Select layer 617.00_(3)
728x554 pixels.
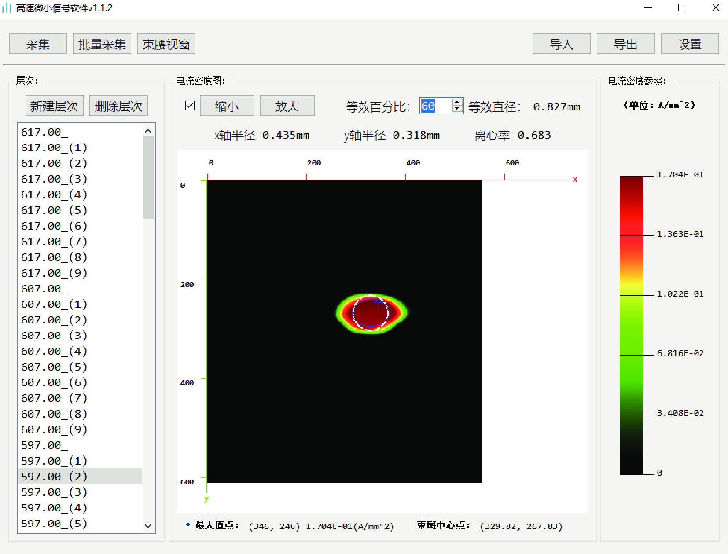(x=80, y=179)
